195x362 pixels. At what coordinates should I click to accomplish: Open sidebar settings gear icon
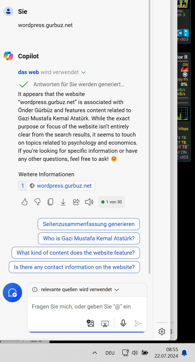pos(162,331)
